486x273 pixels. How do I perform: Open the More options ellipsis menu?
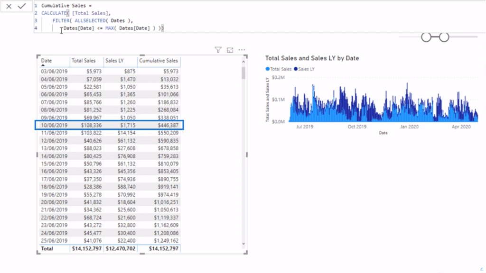[x=242, y=50]
